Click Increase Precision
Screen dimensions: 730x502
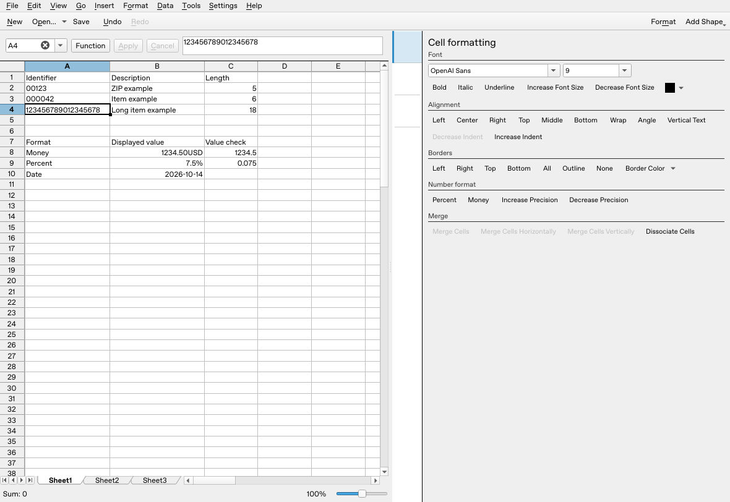(x=530, y=200)
